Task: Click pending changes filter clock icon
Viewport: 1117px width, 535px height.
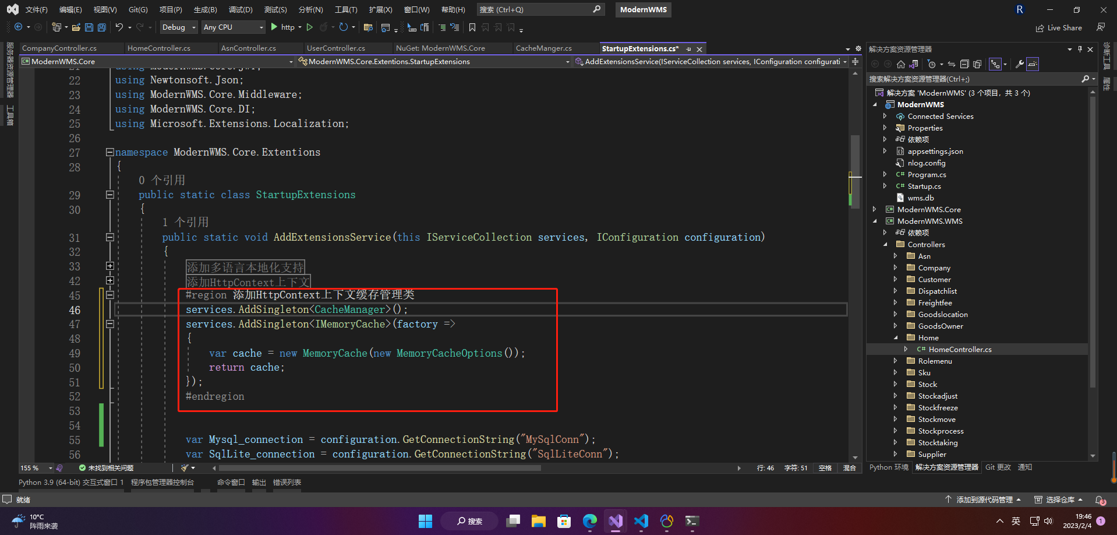Action: click(932, 64)
